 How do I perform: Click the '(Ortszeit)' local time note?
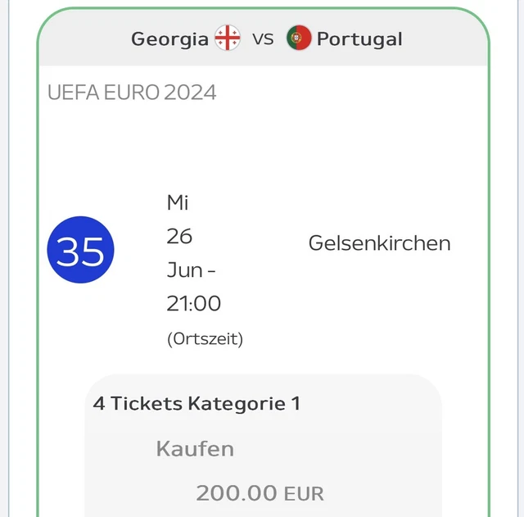tap(205, 338)
